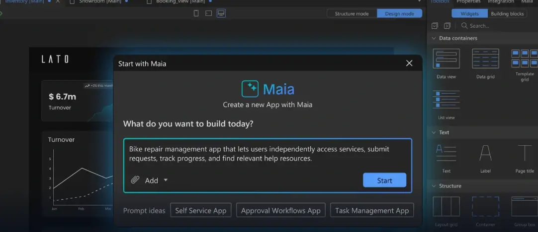Screen dimensions: 538x232
Task: Toggle to Building blocks view
Action: coord(507,13)
